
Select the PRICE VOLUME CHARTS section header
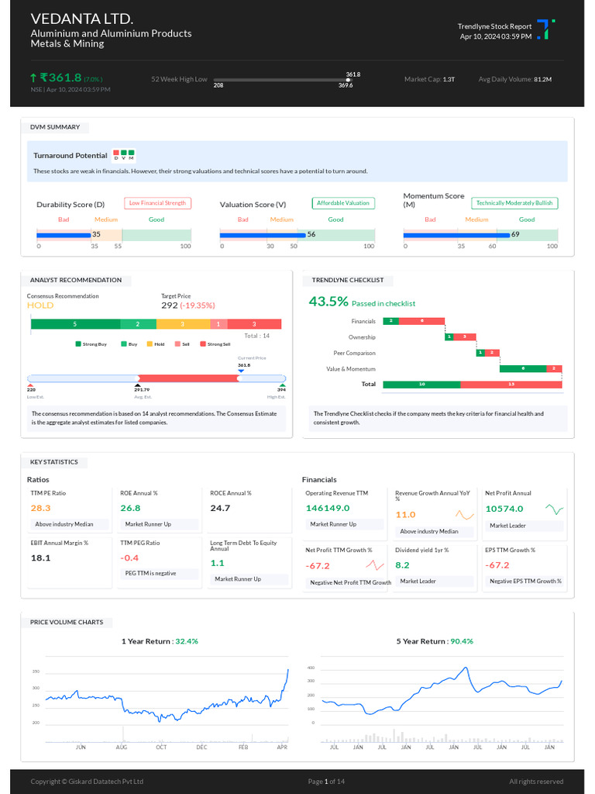pos(67,622)
